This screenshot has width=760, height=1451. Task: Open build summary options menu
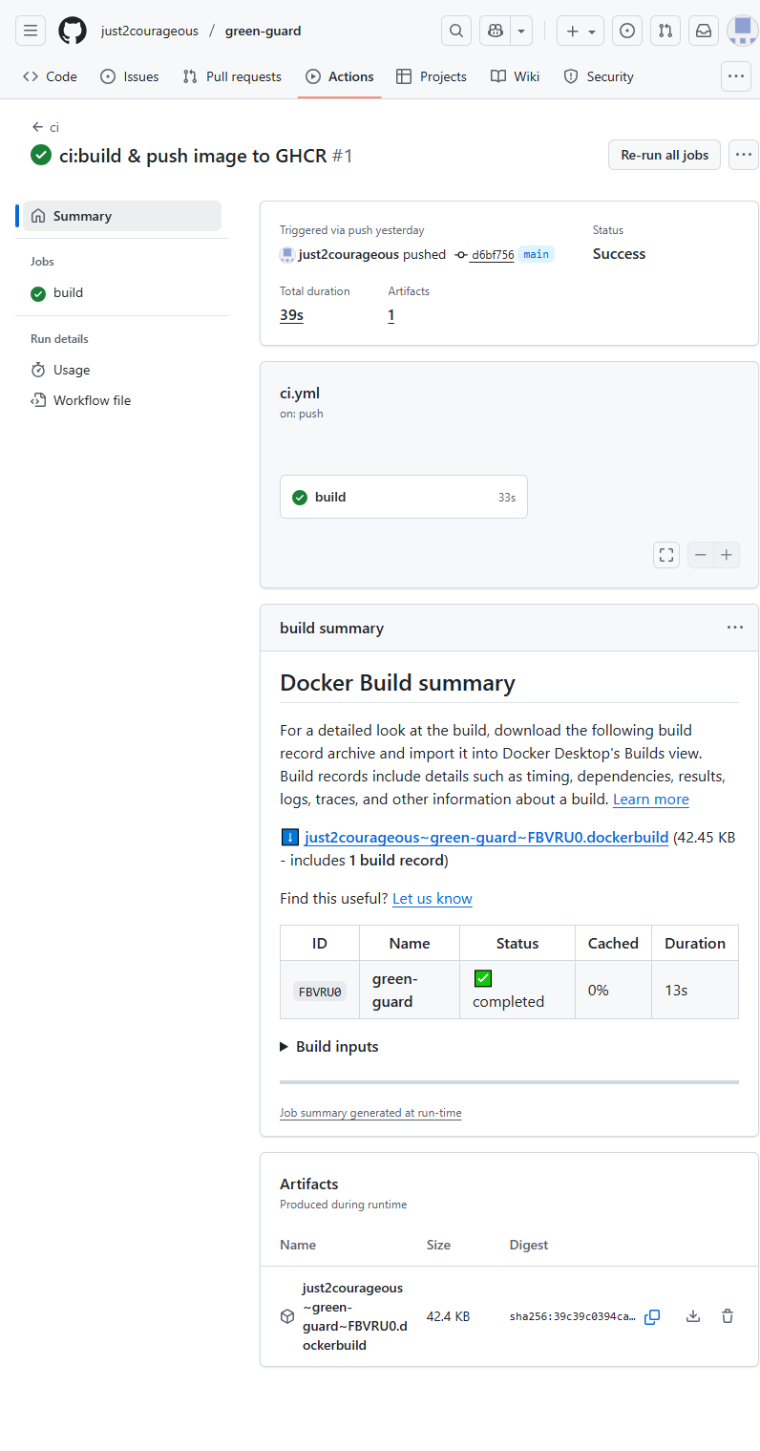point(734,628)
